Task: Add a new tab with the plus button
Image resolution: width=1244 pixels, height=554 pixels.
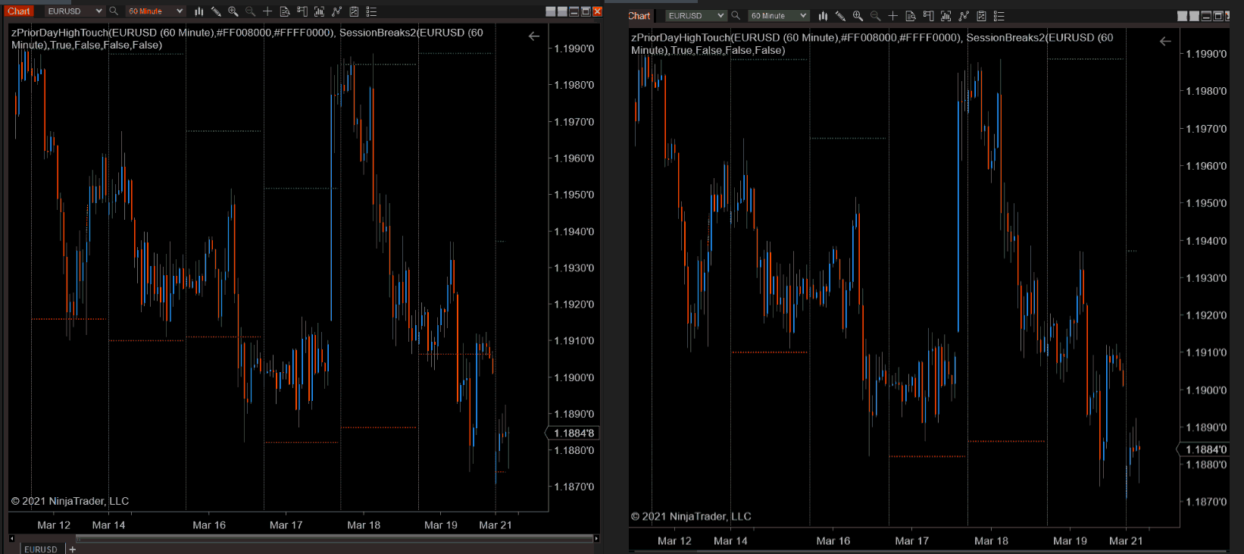Action: click(x=73, y=549)
